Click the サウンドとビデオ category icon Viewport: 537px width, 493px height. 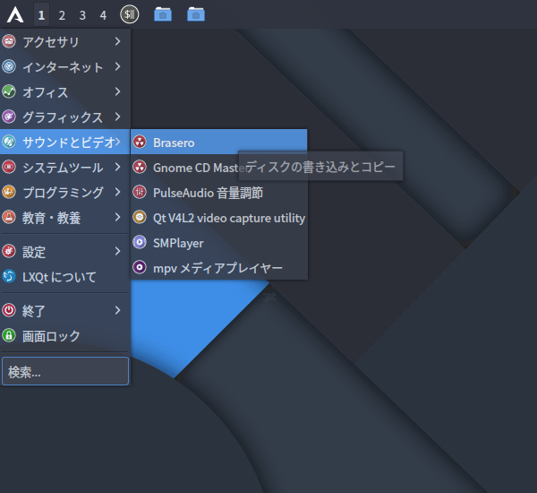pos(9,142)
